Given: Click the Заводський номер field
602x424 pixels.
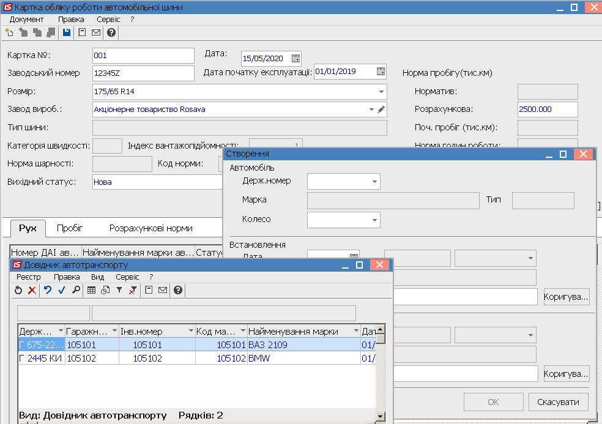Looking at the screenshot, I should 143,73.
